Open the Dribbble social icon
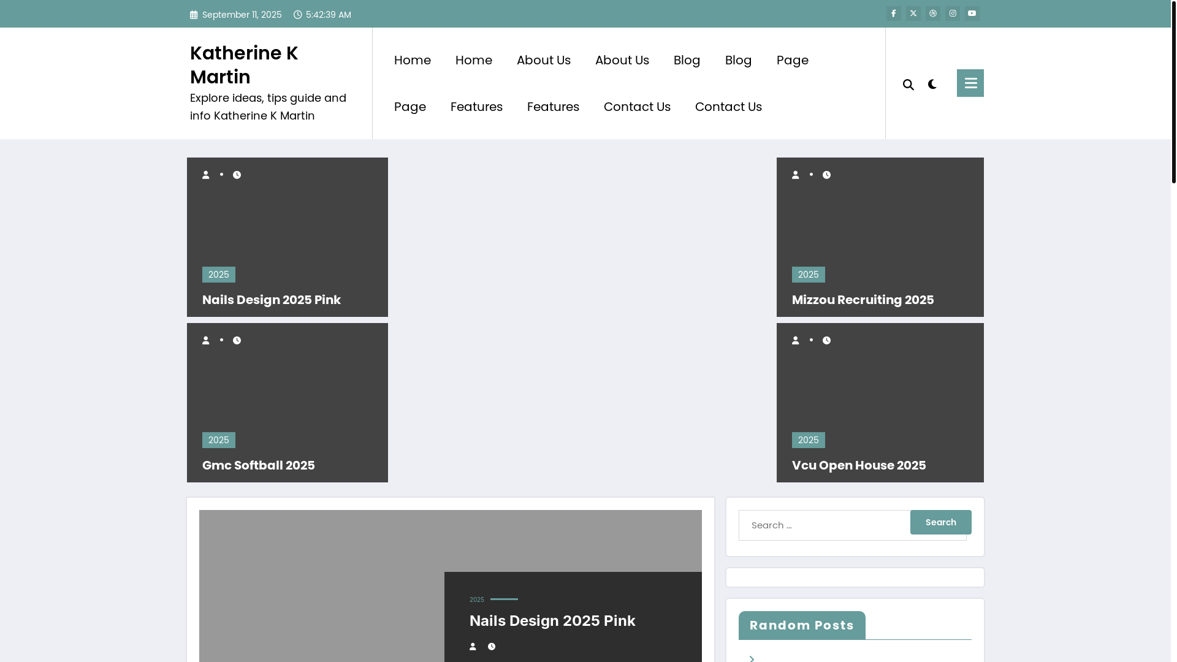This screenshot has width=1177, height=662. (933, 13)
